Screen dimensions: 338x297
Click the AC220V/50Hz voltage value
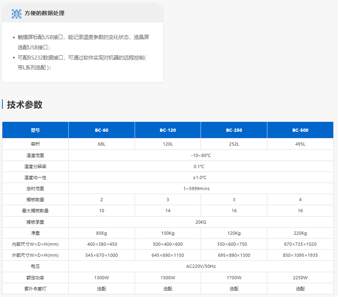click(201, 266)
